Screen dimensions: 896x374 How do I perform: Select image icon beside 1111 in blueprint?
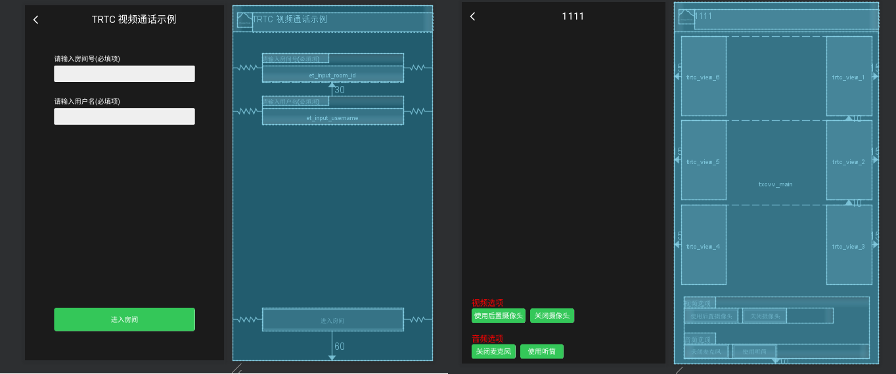click(686, 16)
